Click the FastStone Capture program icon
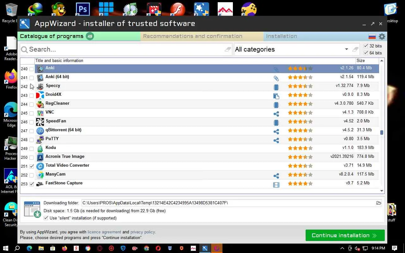Image resolution: width=405 pixels, height=253 pixels. click(x=40, y=184)
